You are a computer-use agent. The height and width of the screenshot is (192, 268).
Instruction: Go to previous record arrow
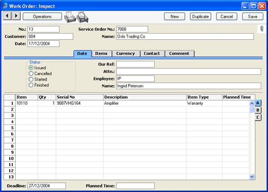click(7, 16)
